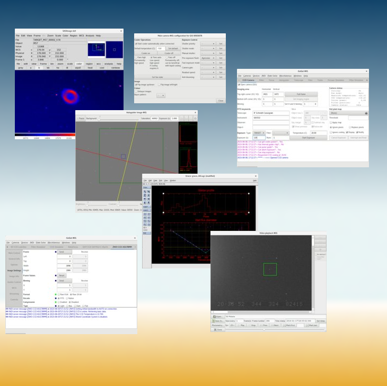Screen dimensions: 387x386
Task: Close the Video playback window with Close button
Action: [x=218, y=329]
